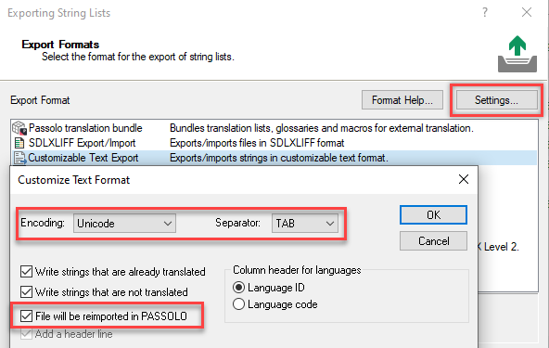
Task: Open the Separator dropdown showing TAB
Action: (304, 224)
